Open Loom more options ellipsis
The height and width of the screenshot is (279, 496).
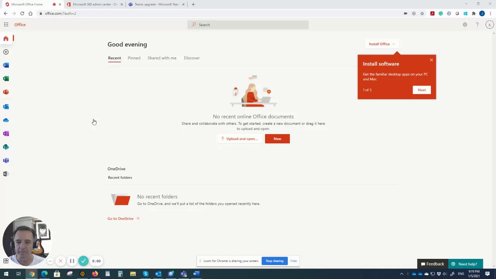coord(50,261)
